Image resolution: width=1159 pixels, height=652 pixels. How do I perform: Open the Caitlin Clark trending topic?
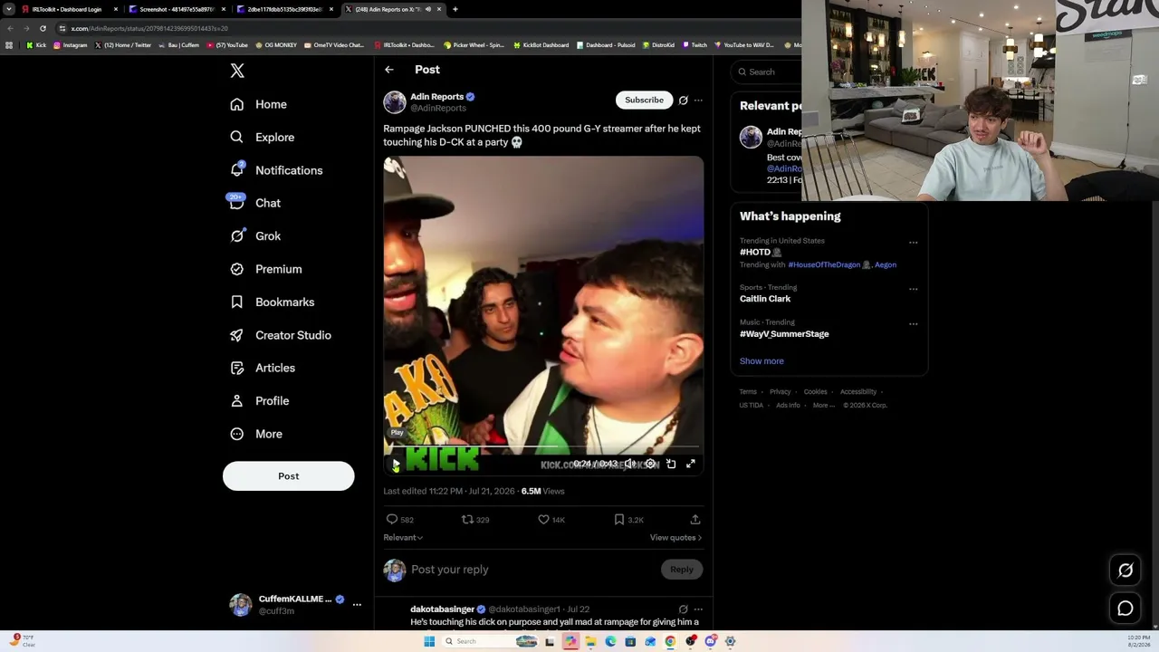click(x=765, y=299)
